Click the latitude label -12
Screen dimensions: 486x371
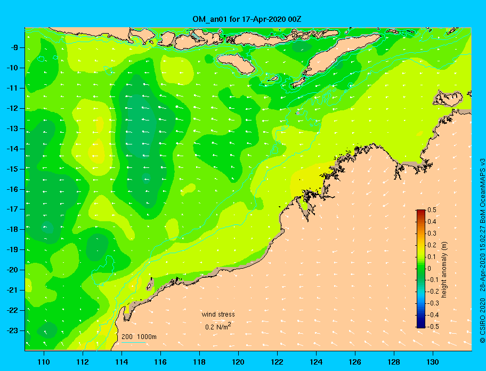[x=13, y=109]
